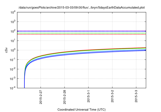Image resolution: width=161 pixels, height=112 pixels.
Task: Select the 10^-3 y-axis label
Action: (x=13, y=79)
